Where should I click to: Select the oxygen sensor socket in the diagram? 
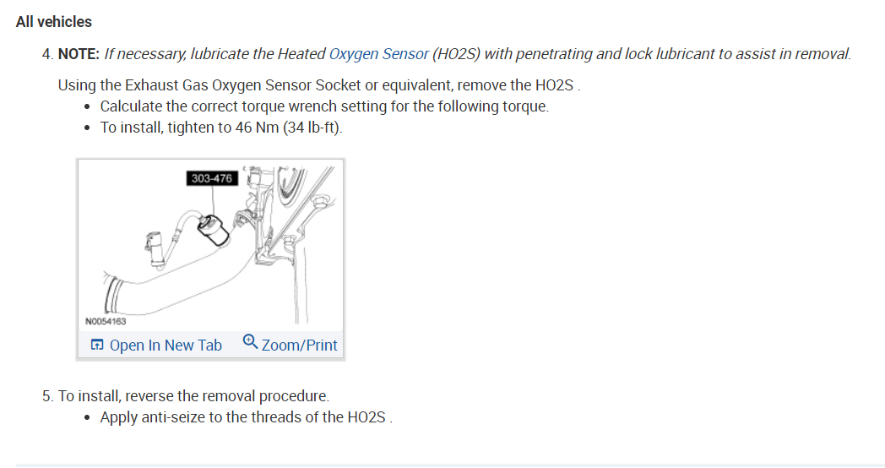click(x=213, y=230)
